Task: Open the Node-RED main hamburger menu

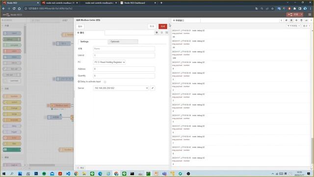Action: [310, 14]
